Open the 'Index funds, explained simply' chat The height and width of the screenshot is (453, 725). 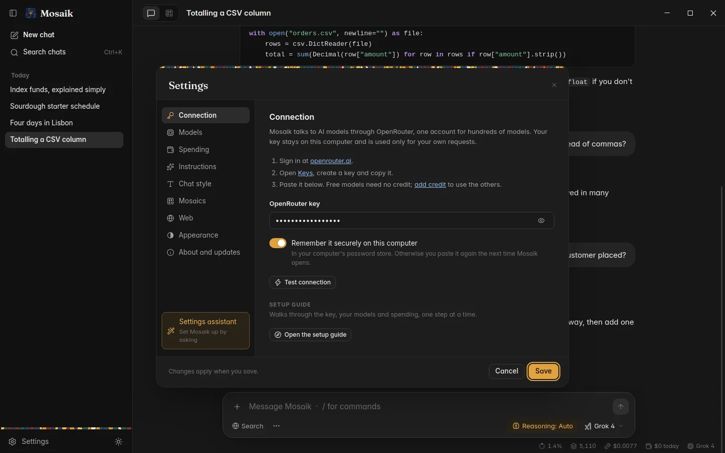(64, 90)
